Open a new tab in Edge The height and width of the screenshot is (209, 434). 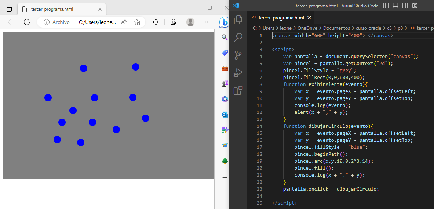pyautogui.click(x=112, y=9)
